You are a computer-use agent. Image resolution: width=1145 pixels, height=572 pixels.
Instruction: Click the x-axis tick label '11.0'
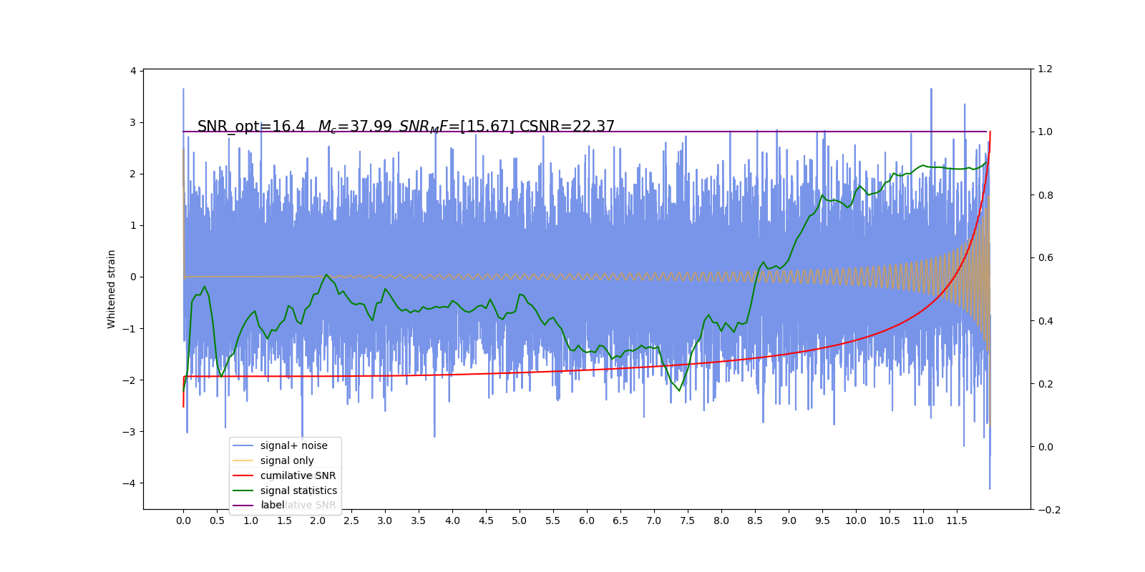pyautogui.click(x=923, y=521)
